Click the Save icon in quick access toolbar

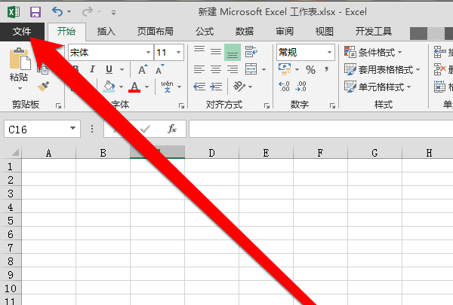click(35, 12)
